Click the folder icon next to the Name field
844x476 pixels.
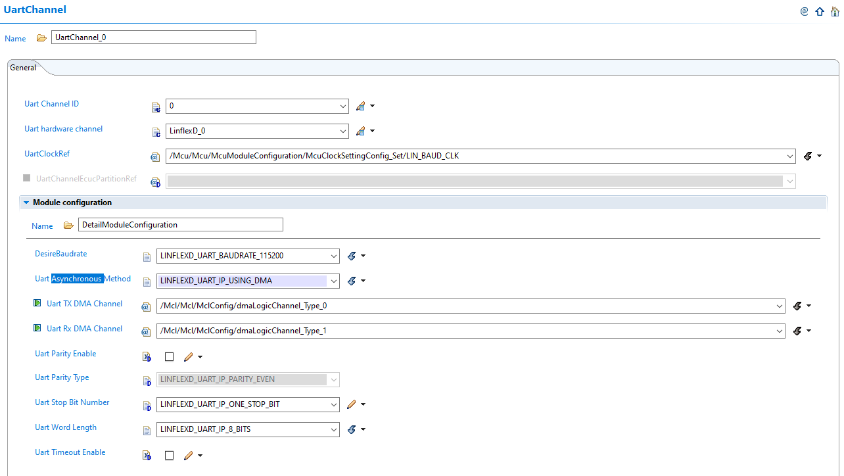pos(41,37)
